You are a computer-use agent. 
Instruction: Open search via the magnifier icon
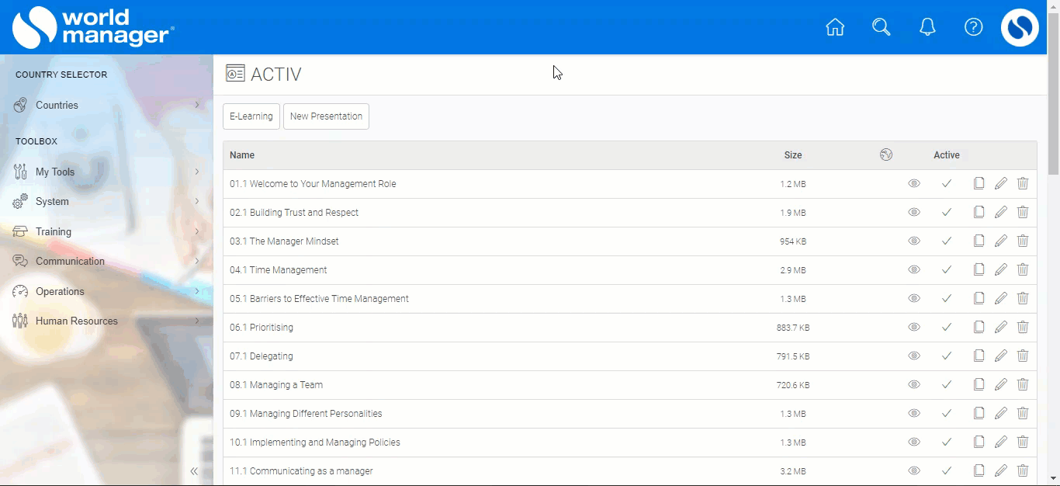pos(881,27)
